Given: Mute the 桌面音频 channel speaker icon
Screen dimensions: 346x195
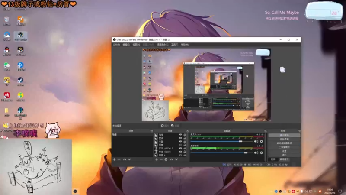Looking at the screenshot, I should click(x=256, y=153).
